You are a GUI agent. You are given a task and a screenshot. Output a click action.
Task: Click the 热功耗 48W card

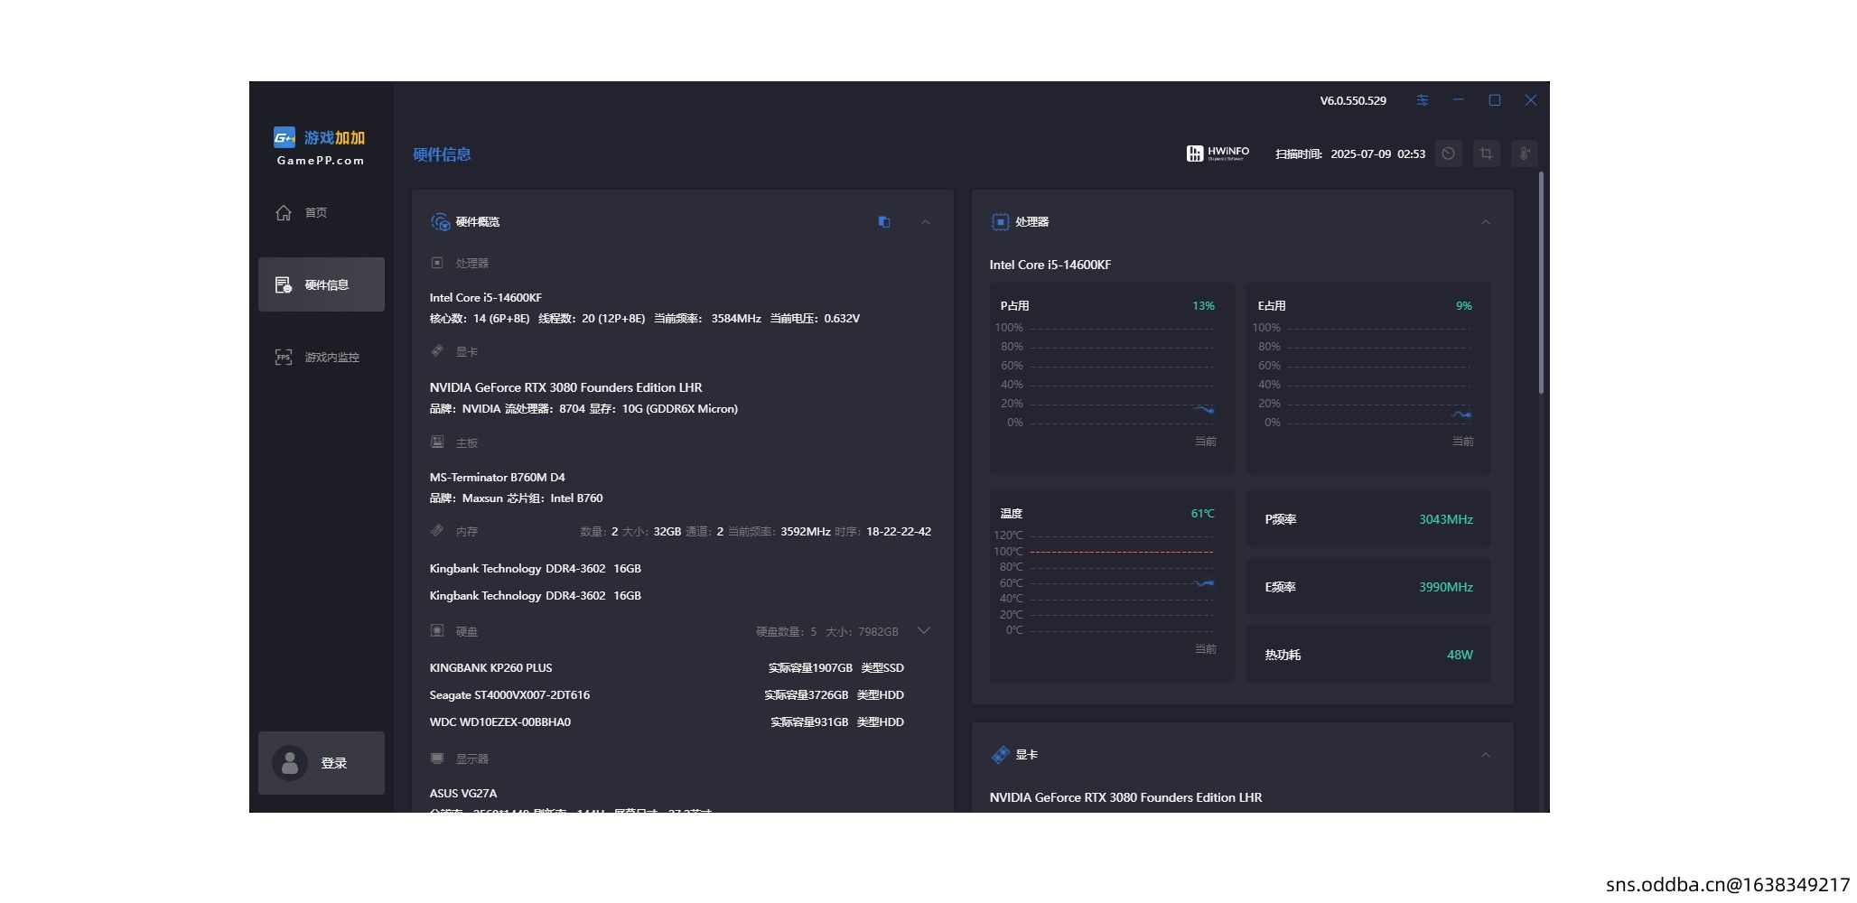coord(1369,655)
